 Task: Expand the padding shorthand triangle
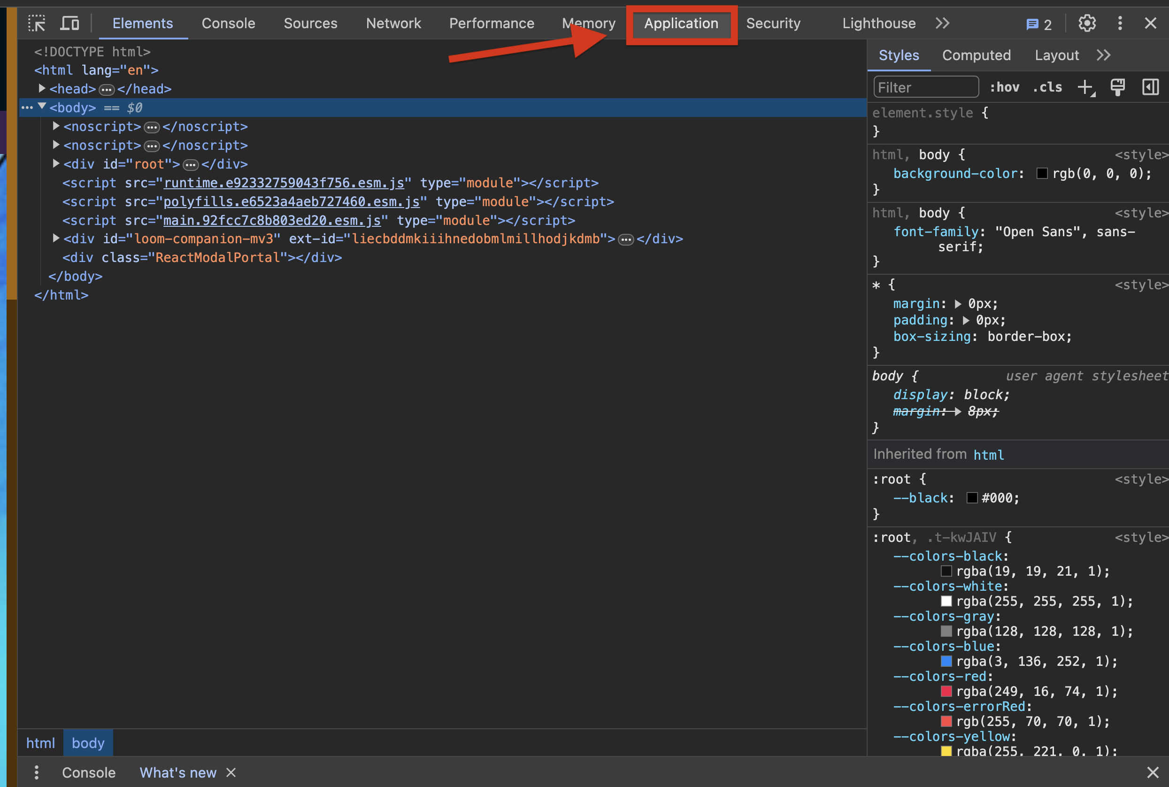click(x=966, y=320)
